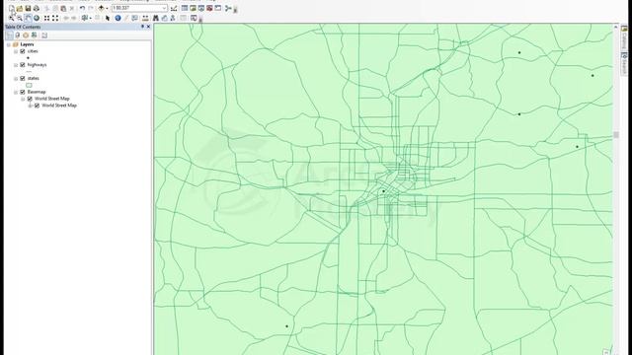Uncheck the upper World Street Map checkbox
The height and width of the screenshot is (355, 632).
(30, 99)
